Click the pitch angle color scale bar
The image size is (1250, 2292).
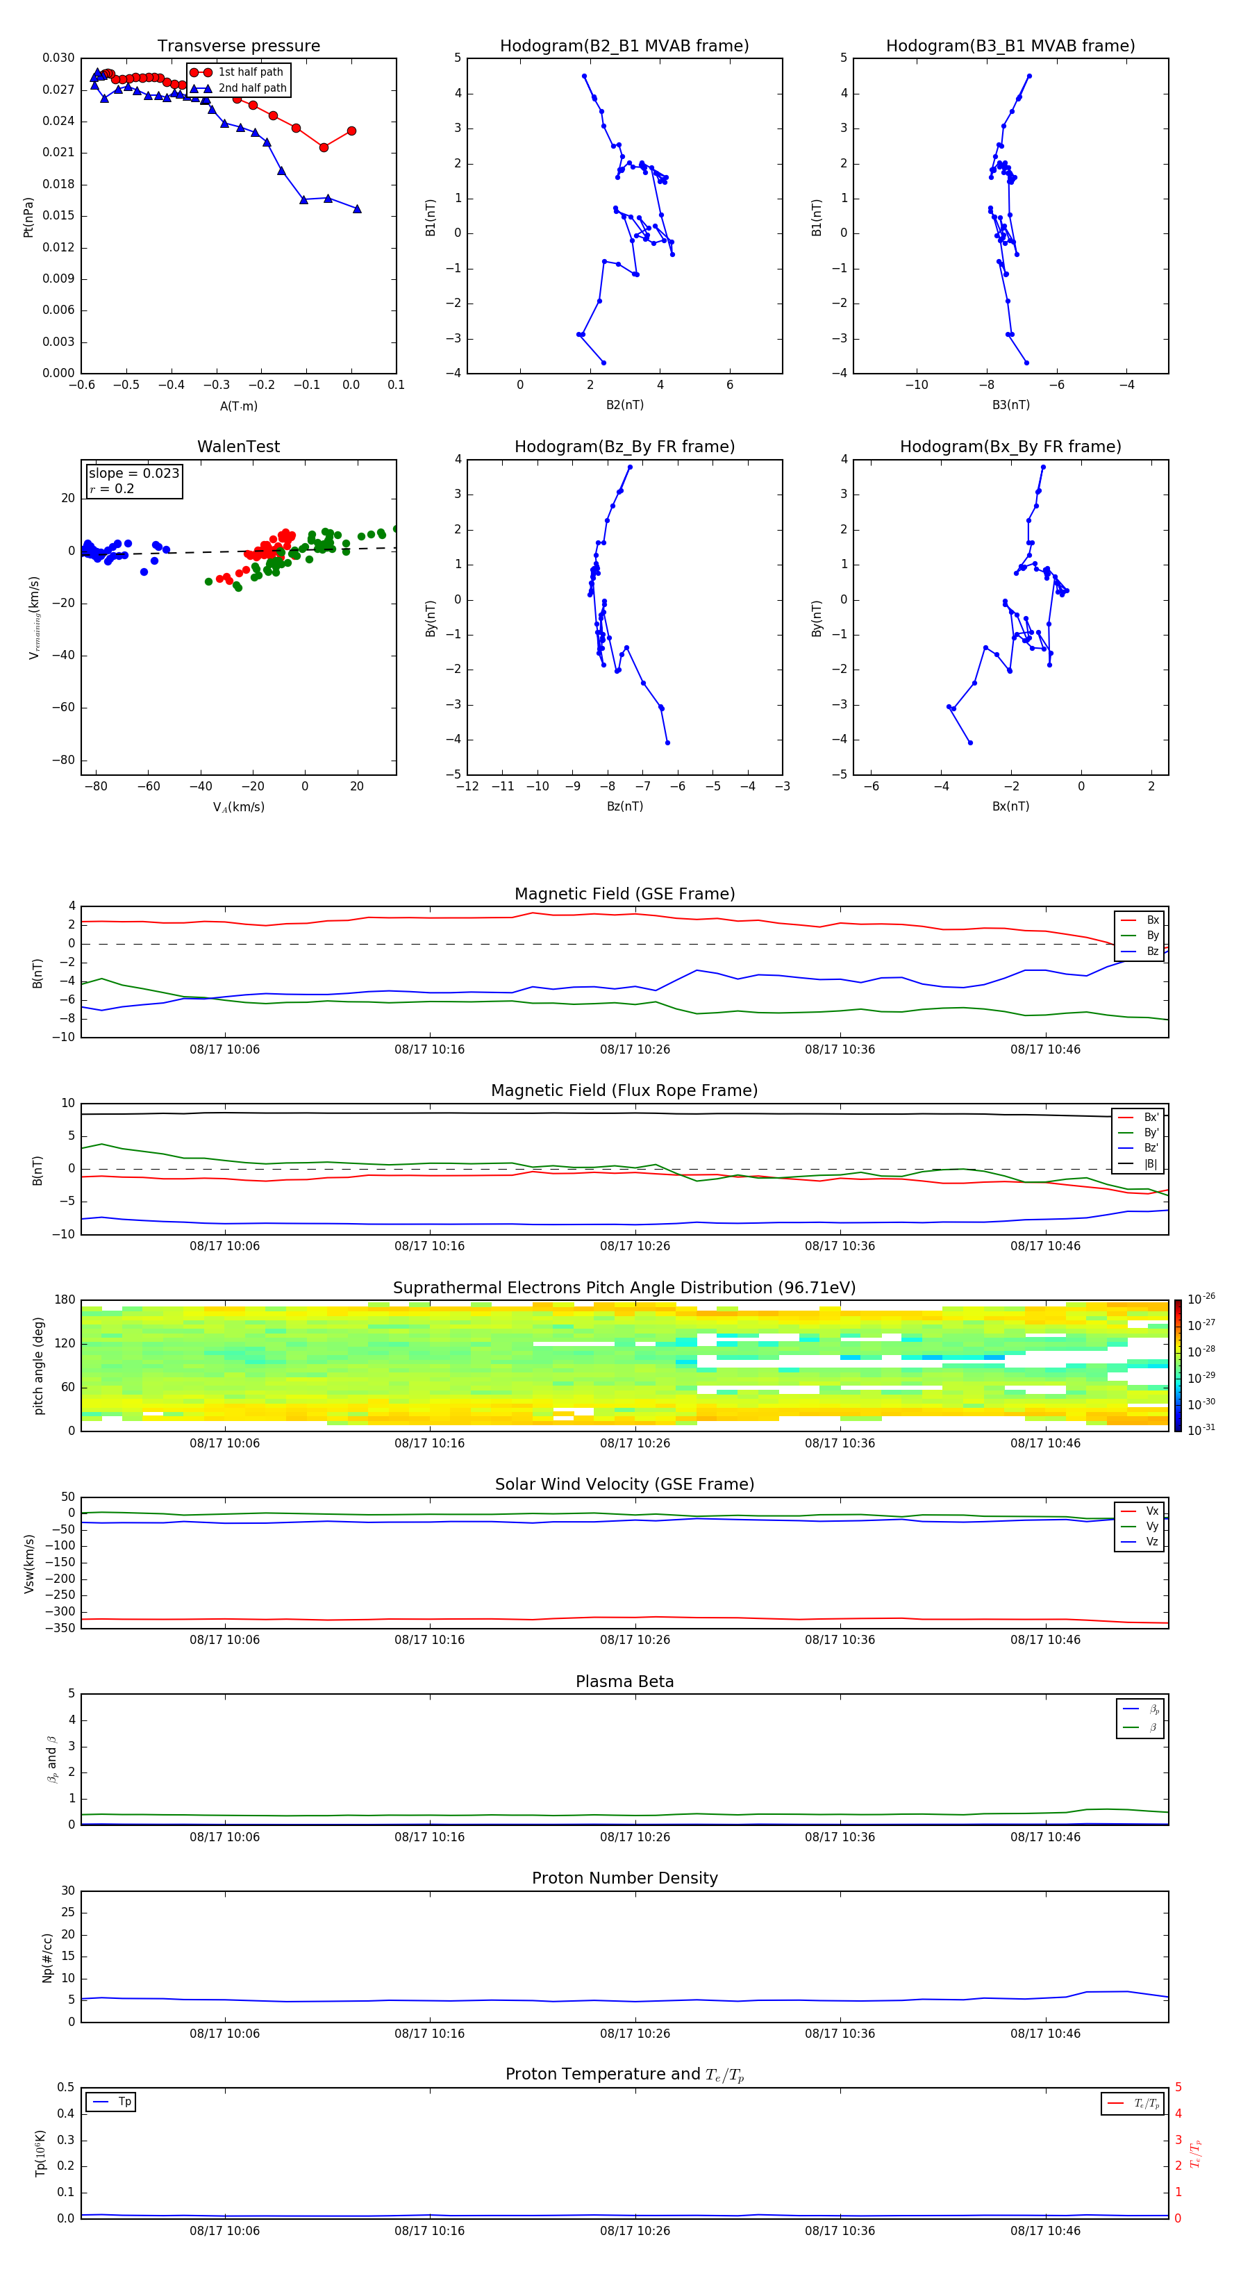1178,1365
